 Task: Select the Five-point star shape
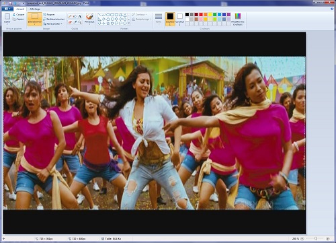coord(108,24)
